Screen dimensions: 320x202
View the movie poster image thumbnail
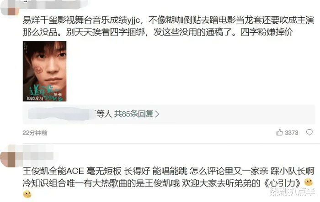coord(44,71)
